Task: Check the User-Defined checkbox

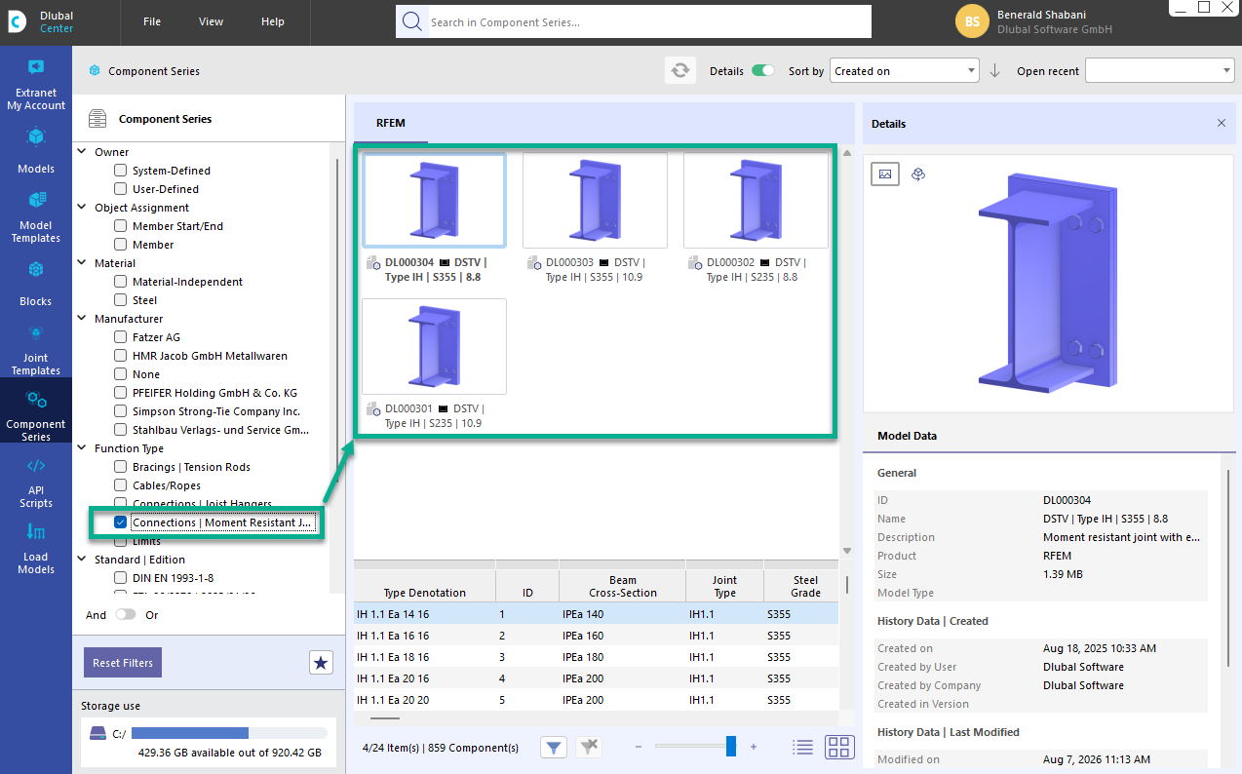Action: 121,189
